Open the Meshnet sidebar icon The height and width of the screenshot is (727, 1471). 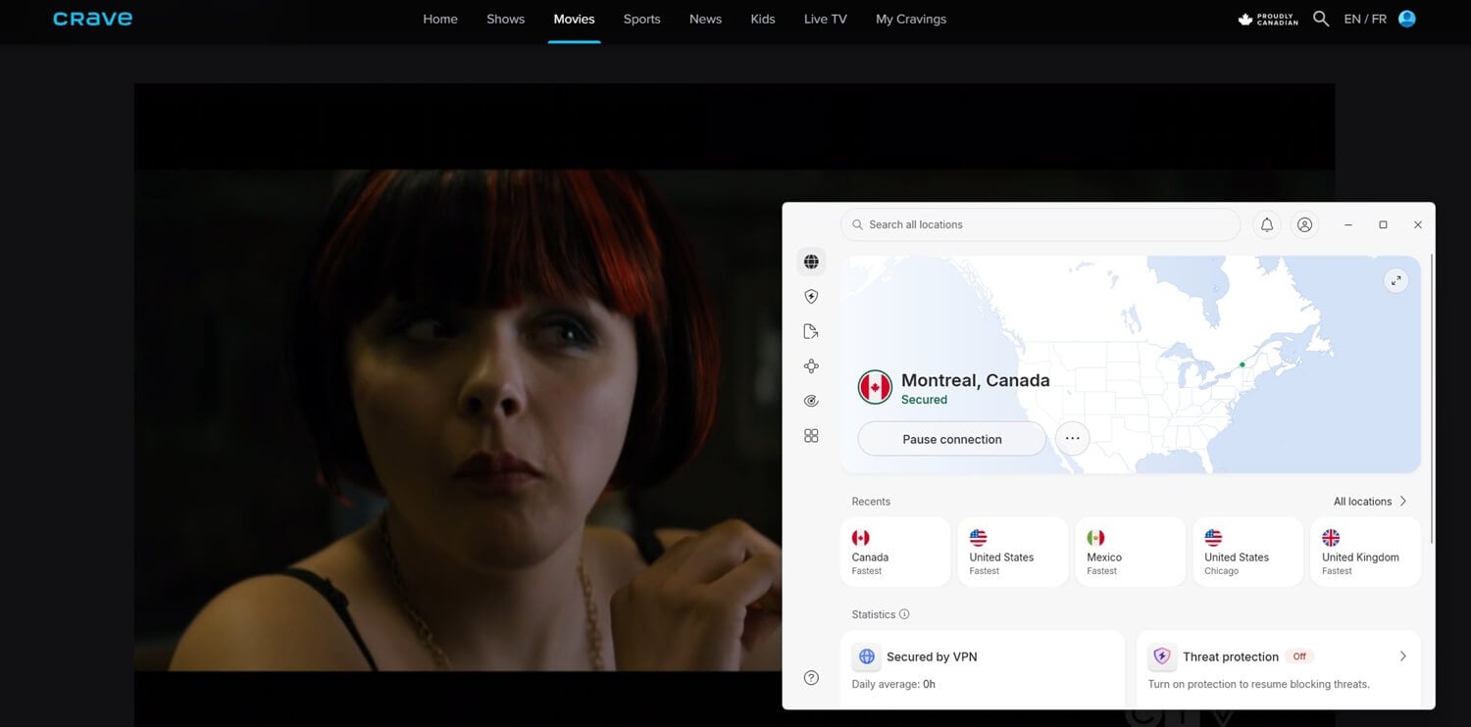tap(811, 365)
